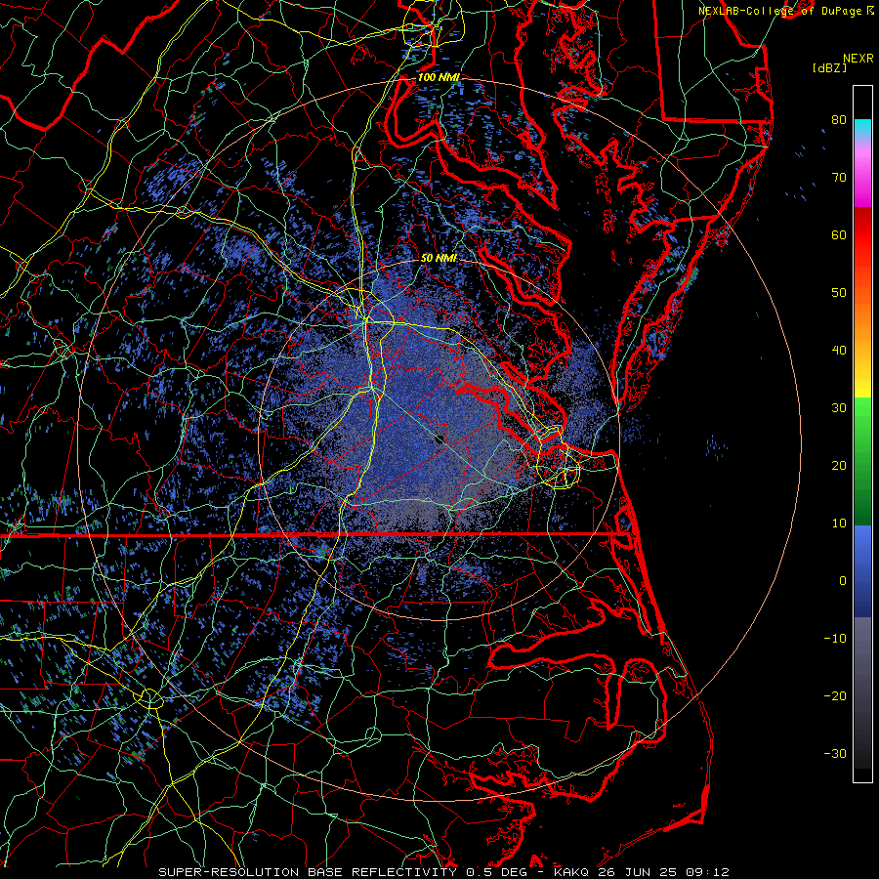Click the 70 dBZ scale value
The height and width of the screenshot is (879, 879).
tap(839, 177)
